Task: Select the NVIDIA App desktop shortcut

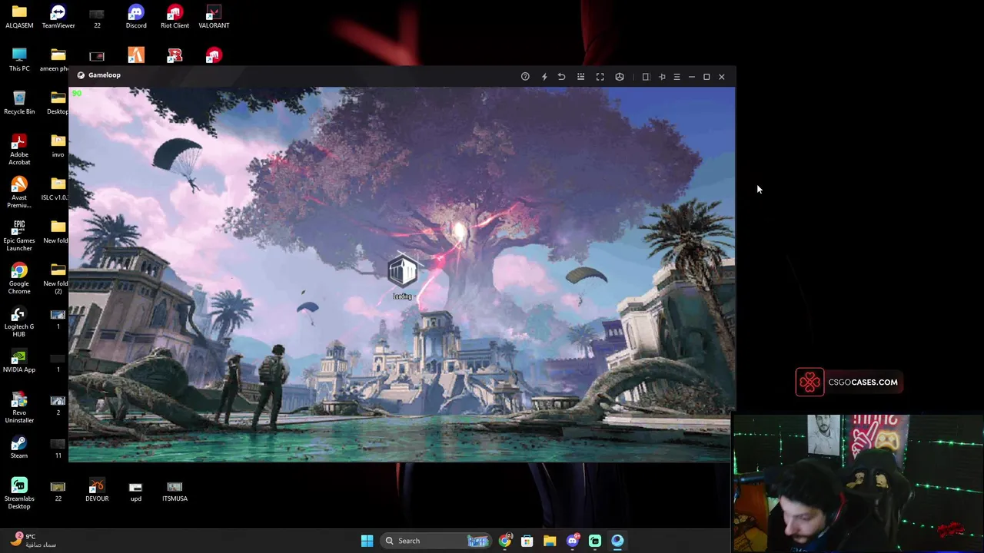Action: point(19,361)
